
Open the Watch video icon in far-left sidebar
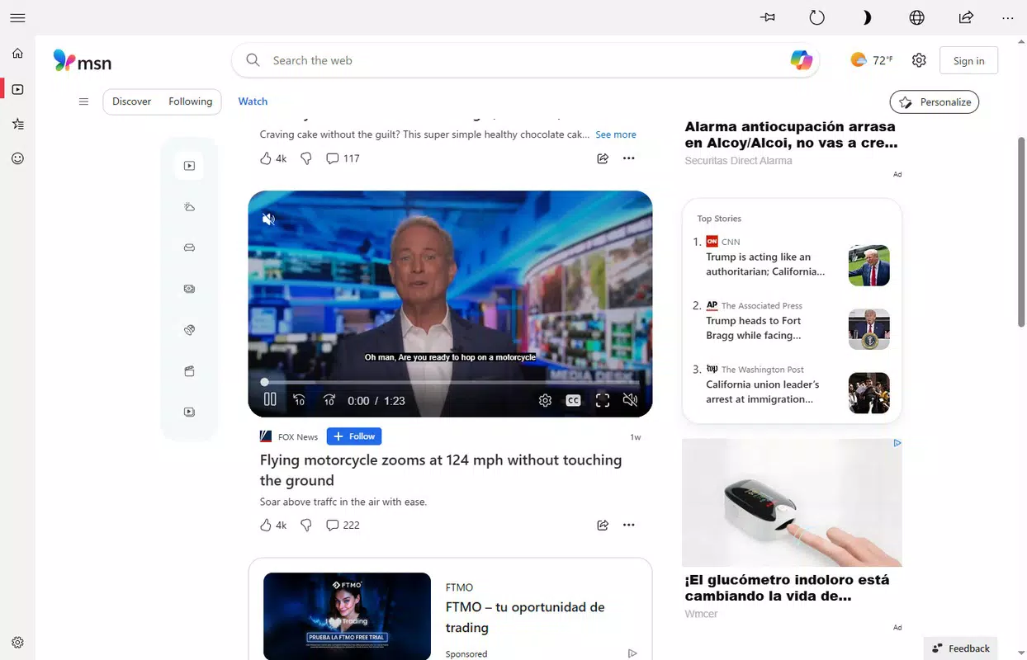[x=17, y=89]
